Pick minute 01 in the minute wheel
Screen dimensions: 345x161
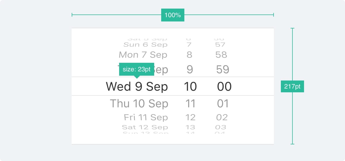(x=223, y=104)
